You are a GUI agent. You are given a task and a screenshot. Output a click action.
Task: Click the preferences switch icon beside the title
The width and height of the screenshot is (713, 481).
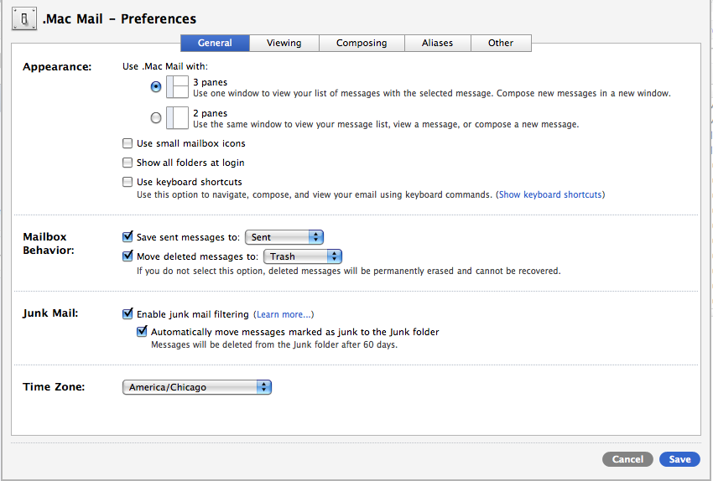(x=24, y=19)
